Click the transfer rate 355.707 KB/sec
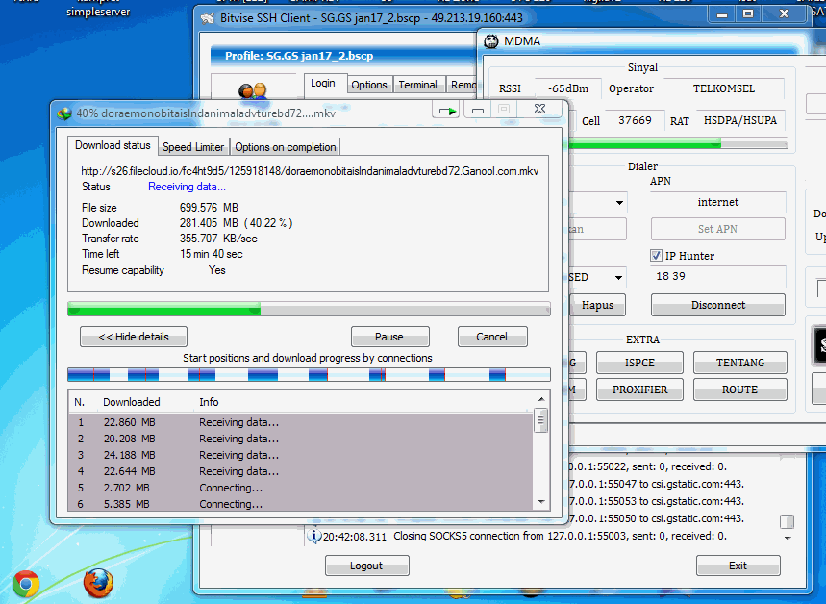826x604 pixels. pos(218,239)
